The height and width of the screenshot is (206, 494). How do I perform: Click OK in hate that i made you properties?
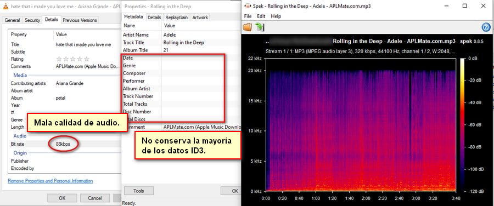(62, 198)
